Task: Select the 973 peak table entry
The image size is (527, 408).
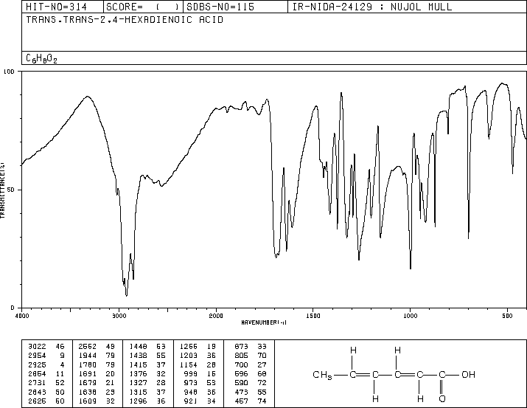Action: tap(200, 383)
